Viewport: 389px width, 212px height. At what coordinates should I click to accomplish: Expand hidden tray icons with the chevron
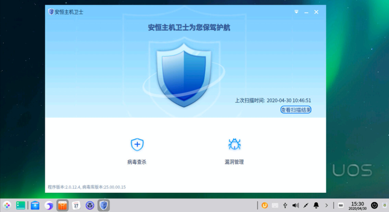(326, 205)
